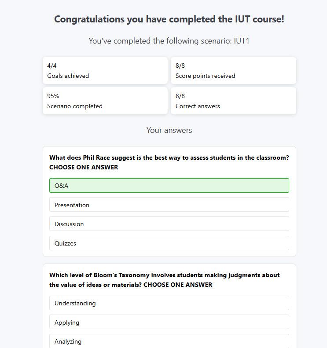Screen dimensions: 327x348
Task: Click the Correct answers stat card
Action: pyautogui.click(x=233, y=101)
